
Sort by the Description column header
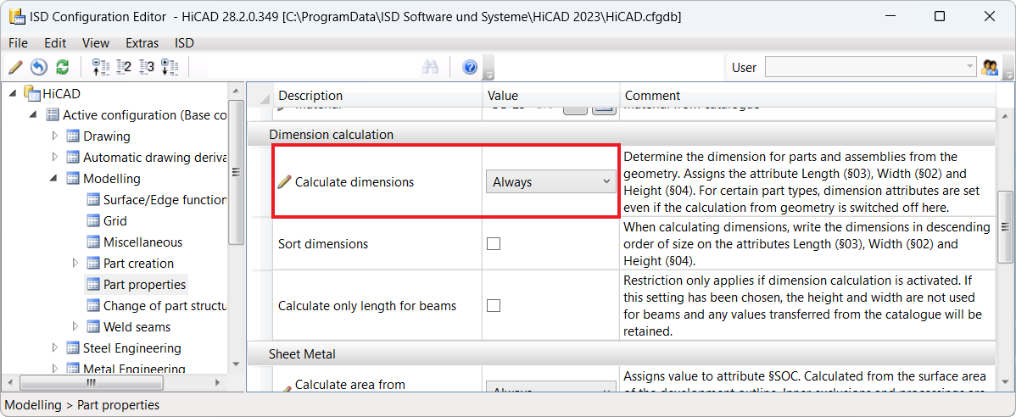pyautogui.click(x=377, y=96)
